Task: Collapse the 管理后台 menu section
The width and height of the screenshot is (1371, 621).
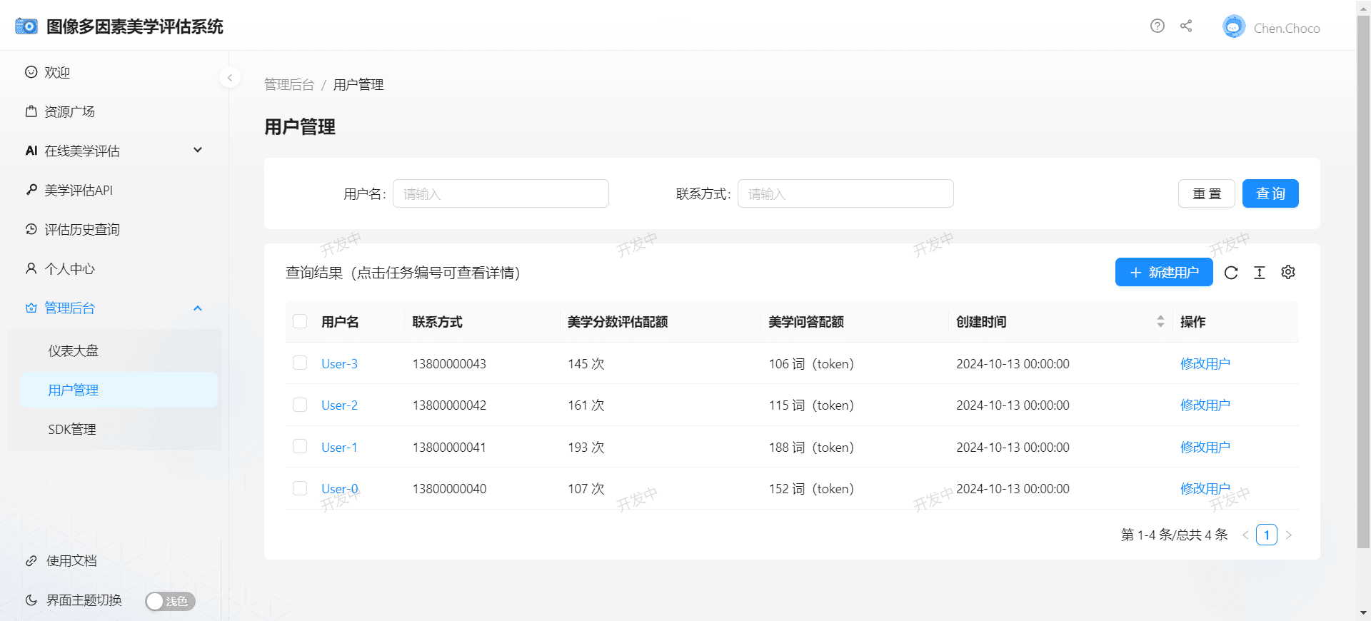Action: tap(198, 308)
